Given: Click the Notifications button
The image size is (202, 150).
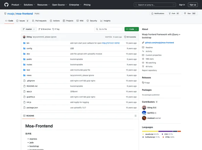Looking at the screenshot, I should click(x=158, y=13).
